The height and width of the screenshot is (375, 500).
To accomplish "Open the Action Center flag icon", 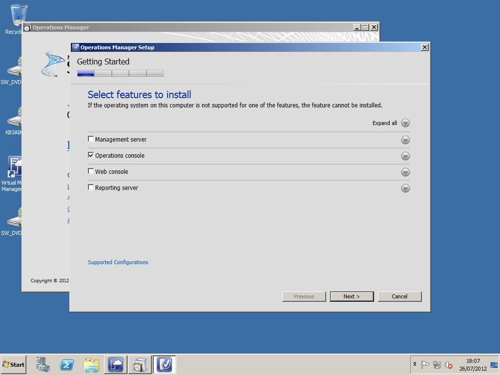I will [x=425, y=364].
